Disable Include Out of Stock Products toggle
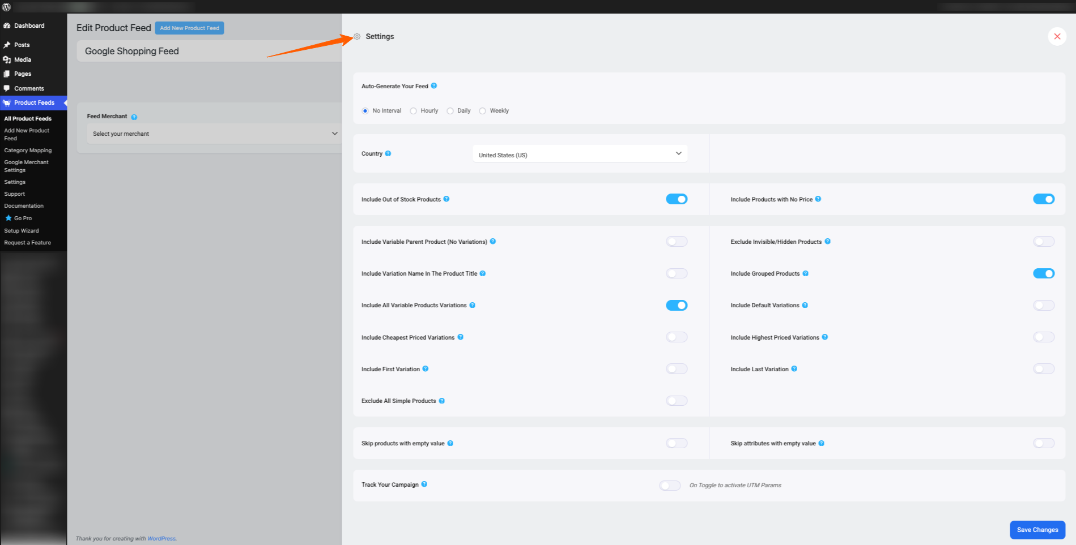This screenshot has height=545, width=1076. pos(677,199)
